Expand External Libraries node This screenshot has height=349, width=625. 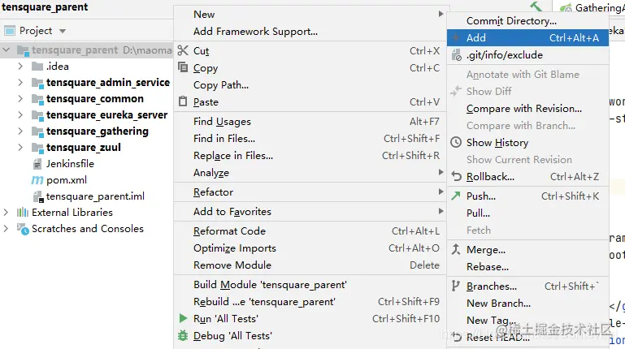(6, 212)
